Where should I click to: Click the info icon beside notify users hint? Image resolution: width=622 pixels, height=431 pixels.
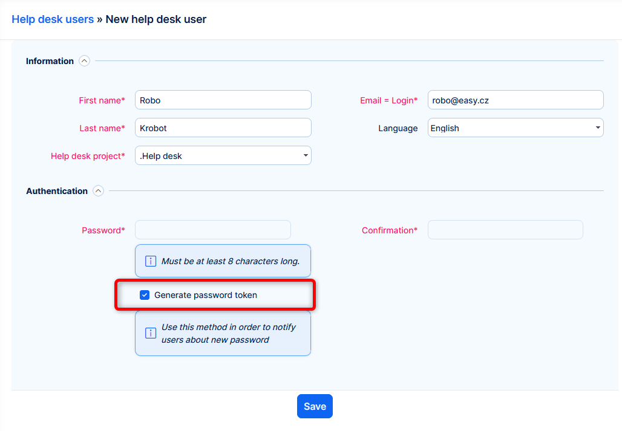coord(151,333)
